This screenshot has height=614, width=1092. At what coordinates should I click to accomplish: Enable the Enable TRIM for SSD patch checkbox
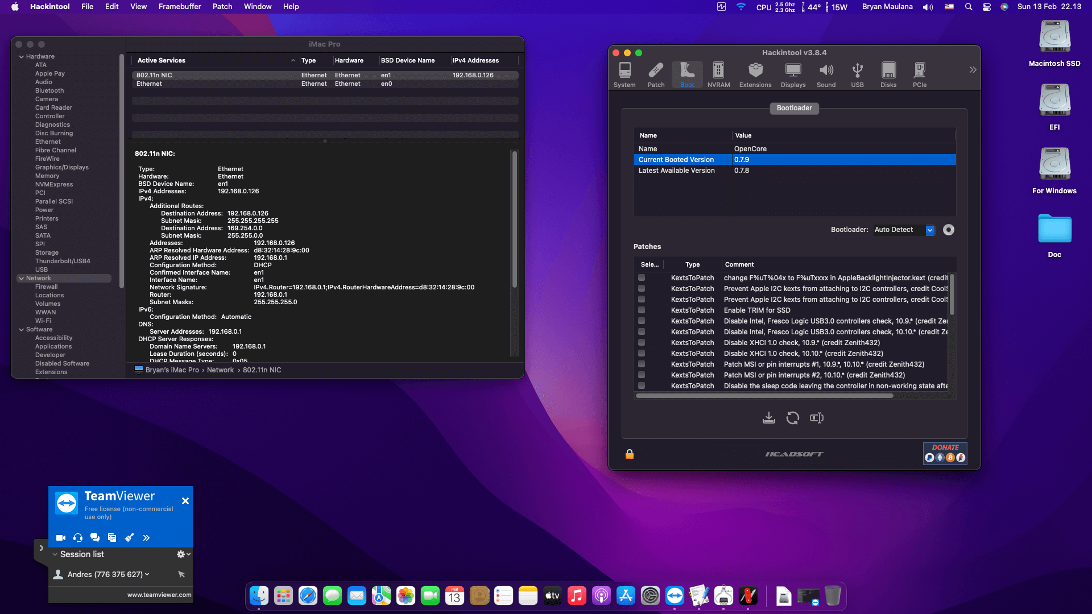point(642,310)
